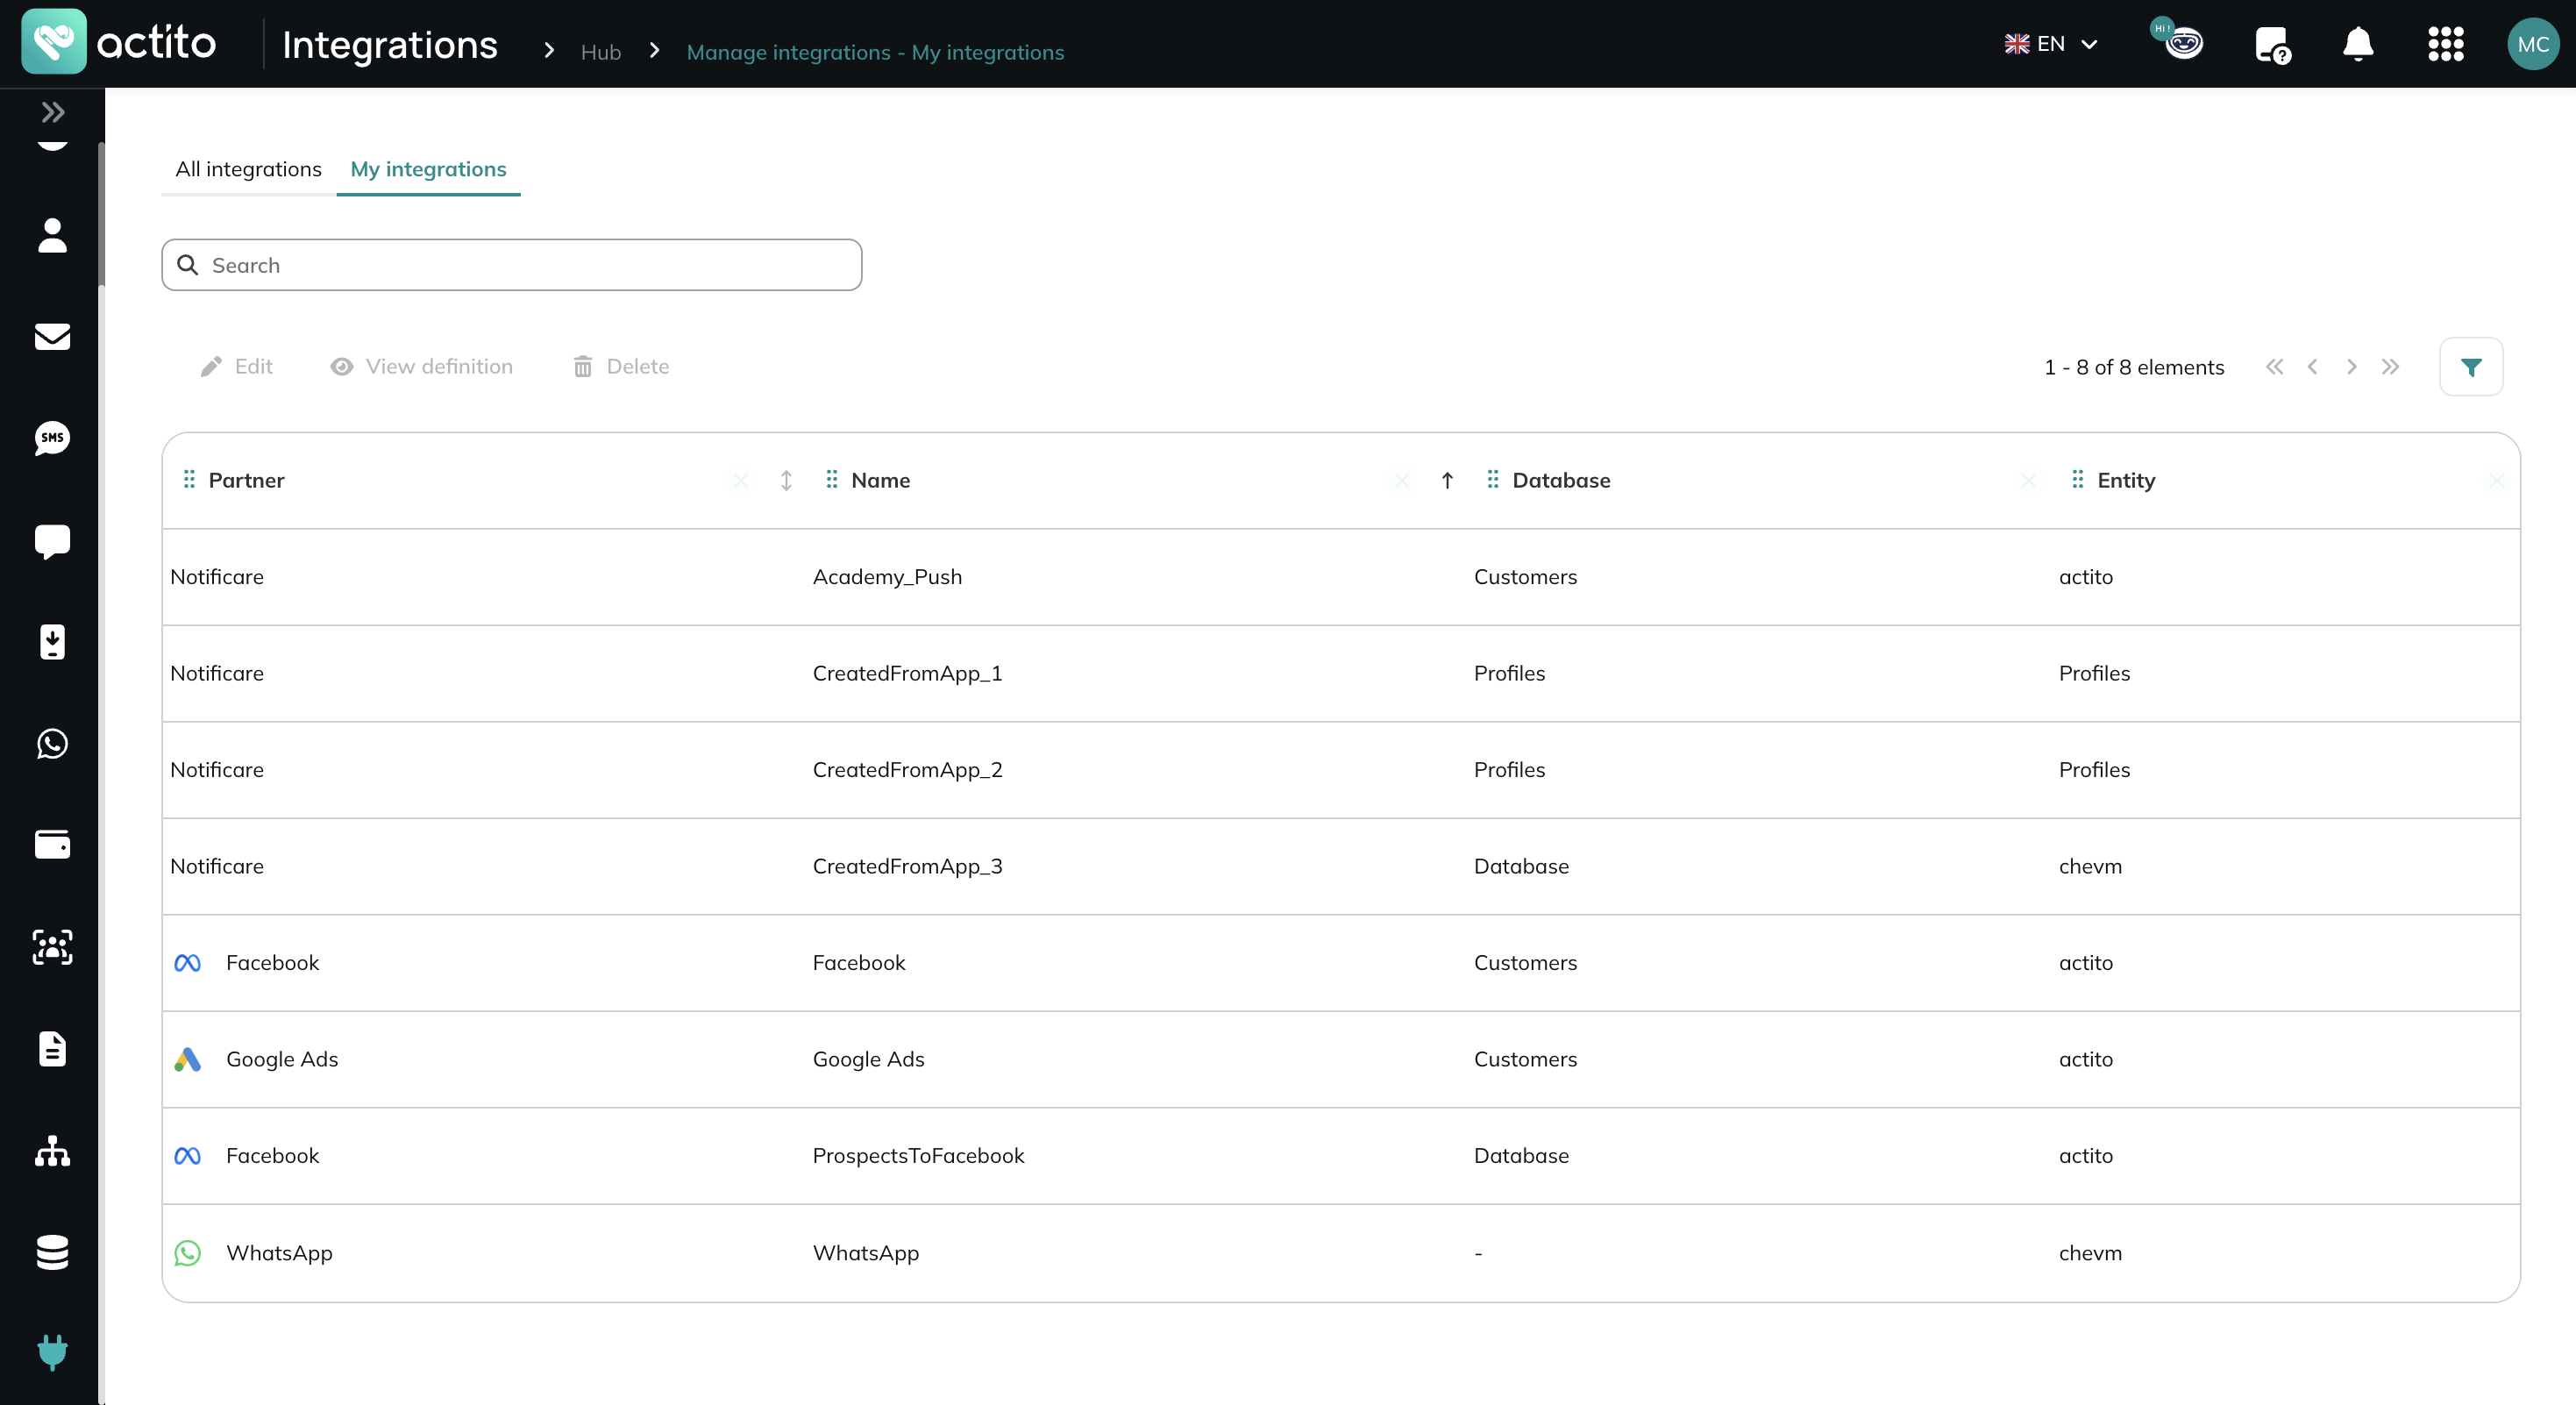Go to first page with double left chevron
The image size is (2576, 1405).
[x=2274, y=367]
